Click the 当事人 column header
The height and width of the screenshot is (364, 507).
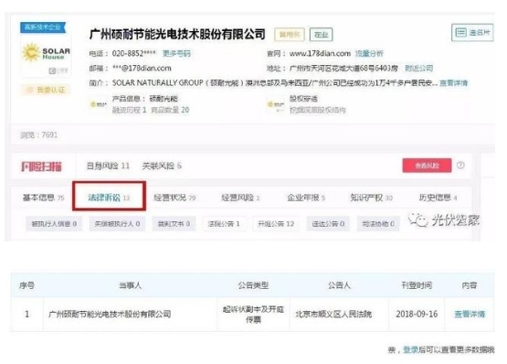click(130, 285)
